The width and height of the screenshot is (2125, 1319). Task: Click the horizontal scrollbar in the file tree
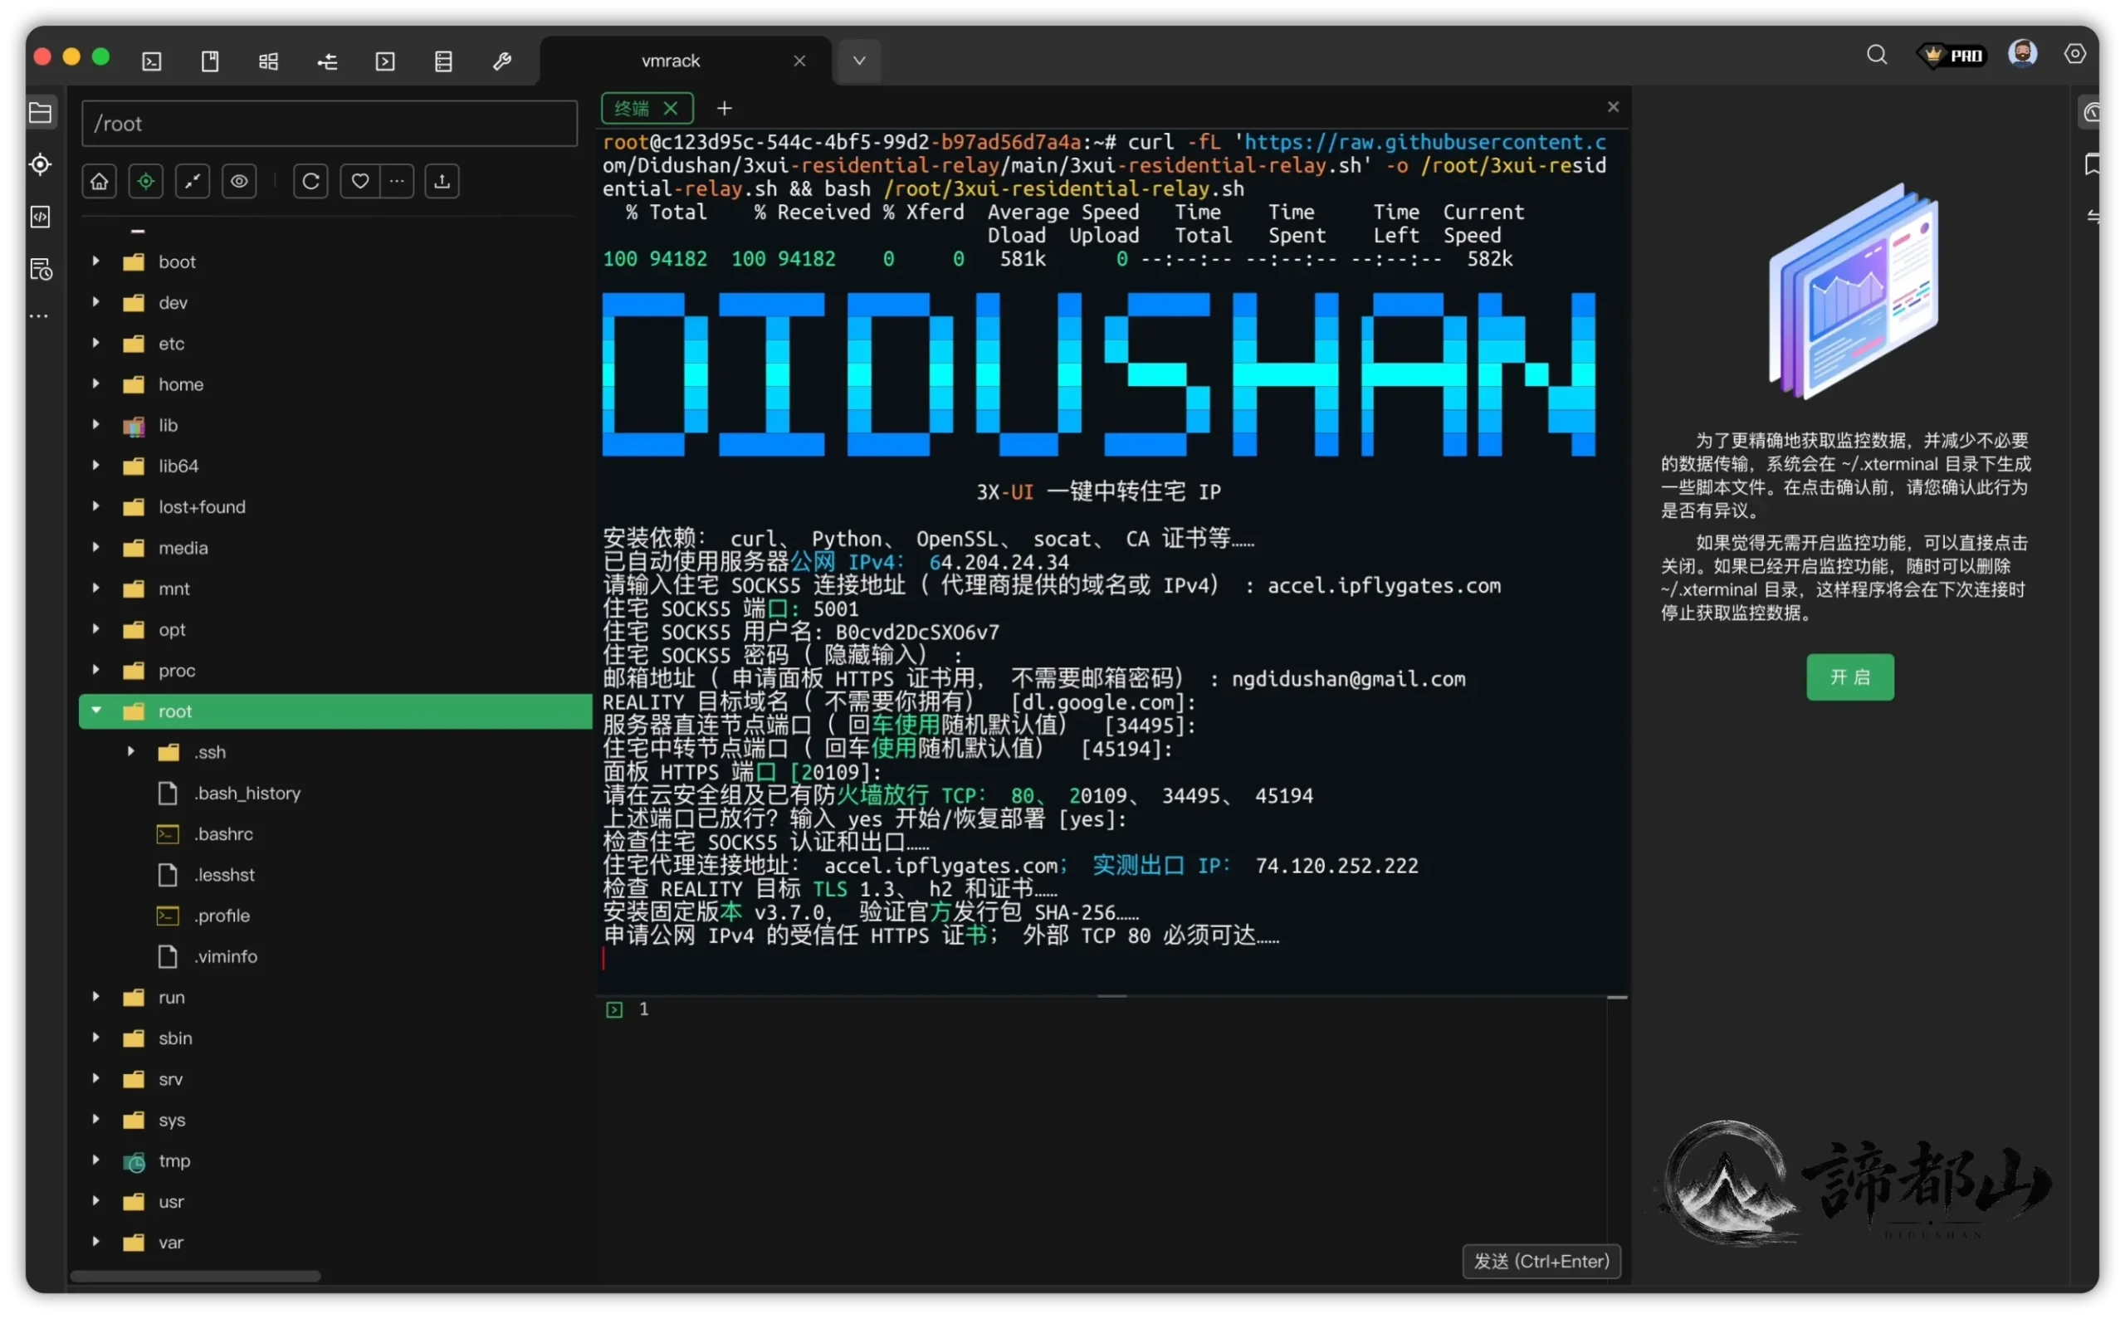(195, 1277)
